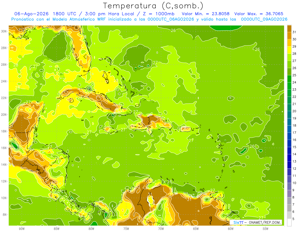This screenshot has height=232, width=301.
Task: Click the color bar scale label "5"
Action: tap(293, 219)
